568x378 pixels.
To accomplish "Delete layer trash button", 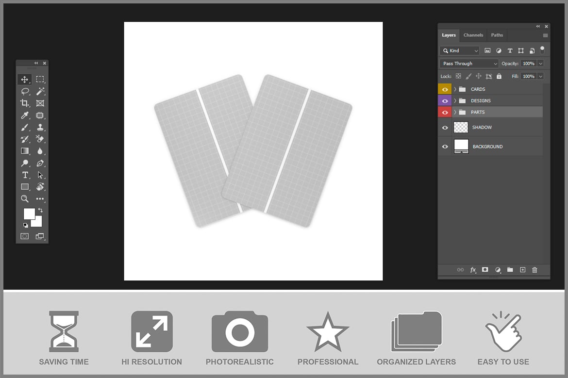I will [x=535, y=270].
